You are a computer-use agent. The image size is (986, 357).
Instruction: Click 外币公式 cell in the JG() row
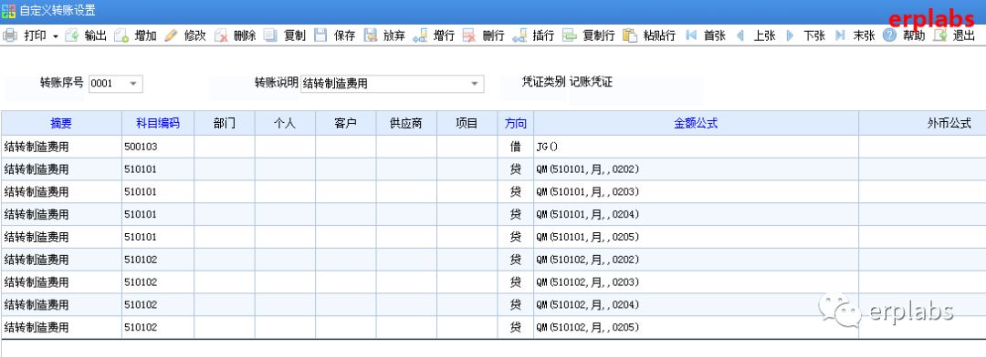coord(922,147)
